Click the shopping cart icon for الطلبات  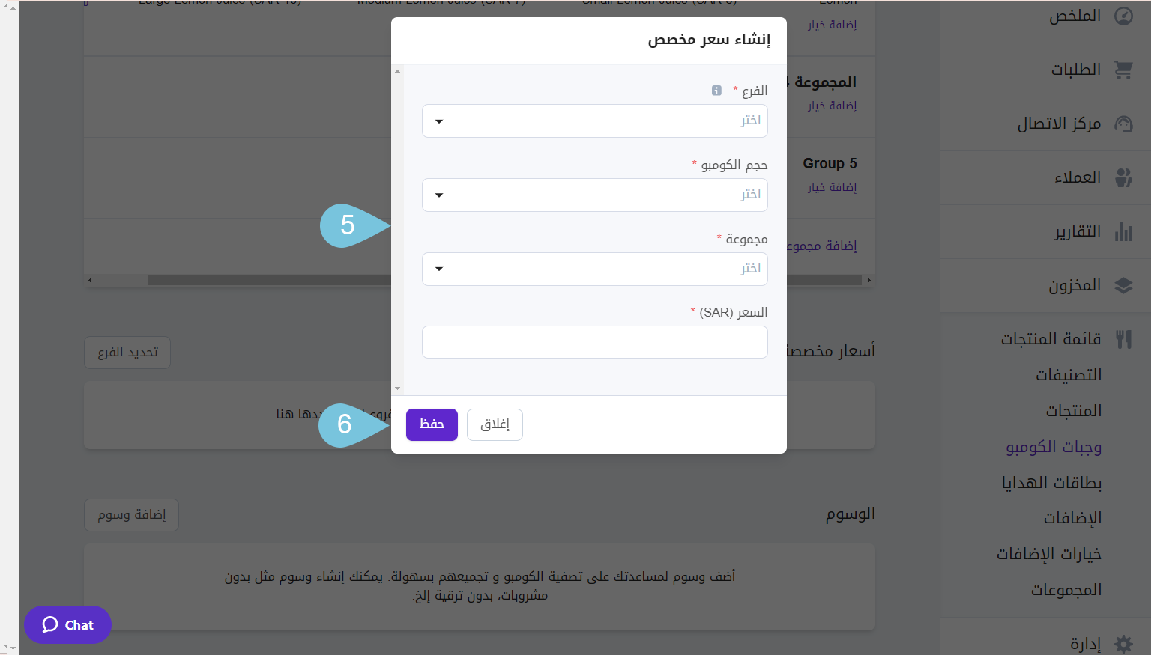(x=1123, y=70)
